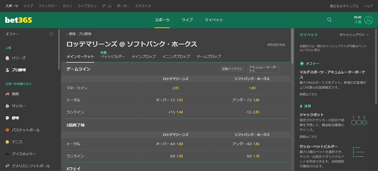Click the アキュムレーターボーナス badge
This screenshot has width=378, height=171.
click(x=264, y=69)
